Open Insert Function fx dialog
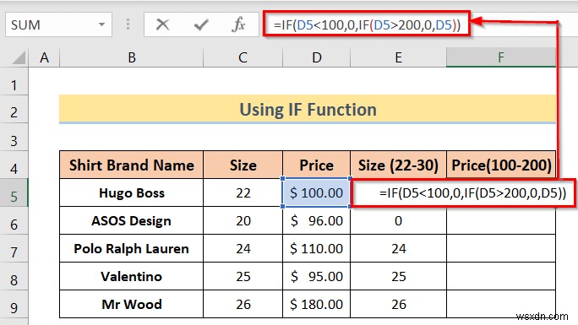578x325 pixels. point(238,24)
